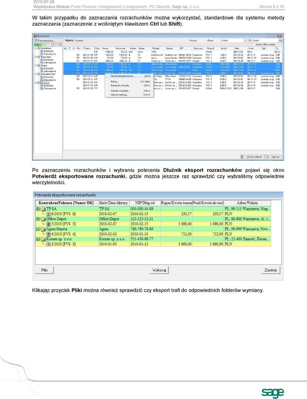The width and height of the screenshot is (307, 399).
Task: Click 'PL; 22-400 Zamość' address cell
Action: click(248, 239)
